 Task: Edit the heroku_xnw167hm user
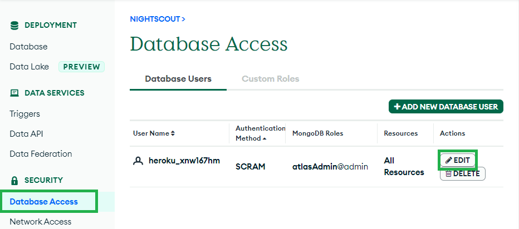pyautogui.click(x=458, y=160)
